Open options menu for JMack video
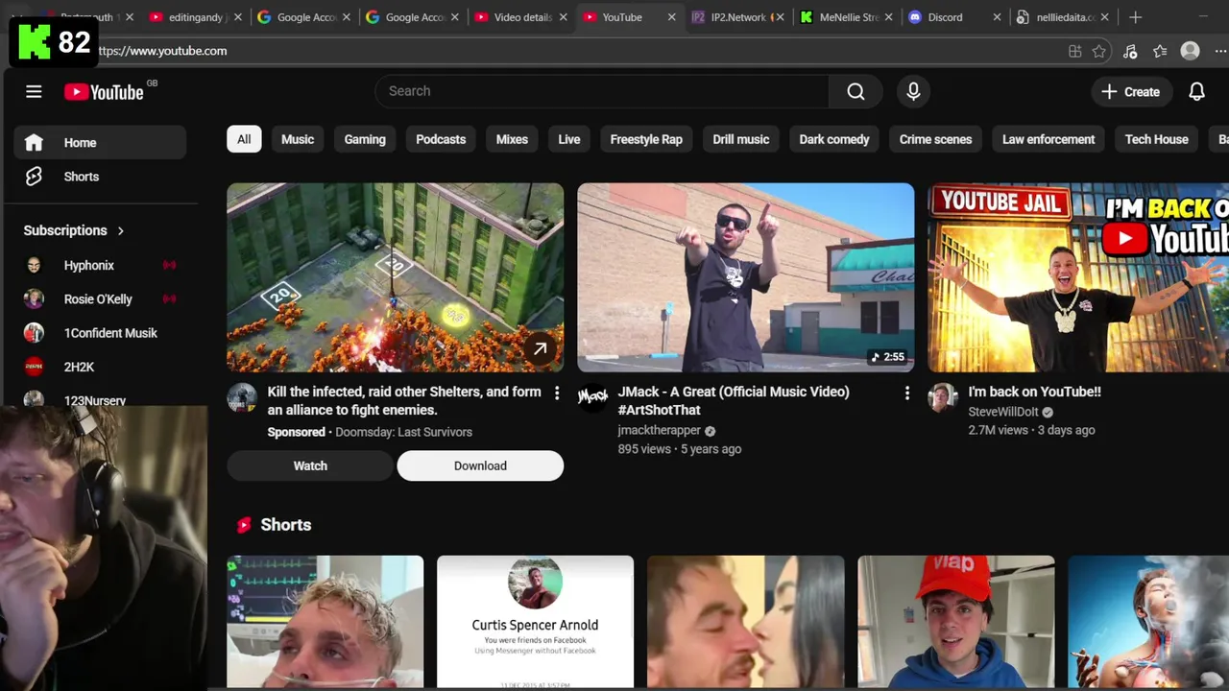Viewport: 1229px width, 691px height. [907, 393]
